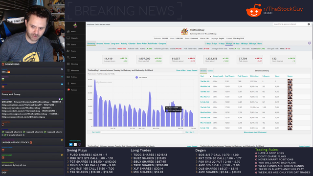Switch to the Streams tab
This screenshot has width=313, height=176.
pos(100,44)
